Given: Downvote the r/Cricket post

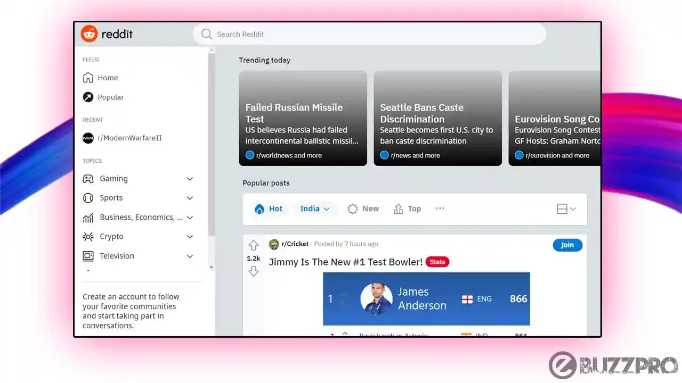Looking at the screenshot, I should coord(254,271).
